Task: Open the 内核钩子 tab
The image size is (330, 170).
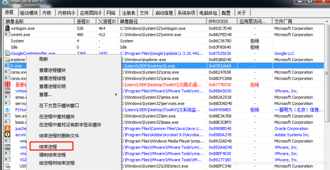Action: [x=66, y=13]
